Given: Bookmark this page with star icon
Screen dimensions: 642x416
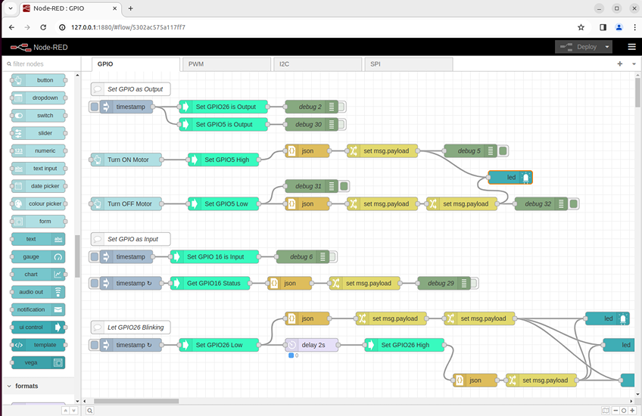Looking at the screenshot, I should pos(581,27).
